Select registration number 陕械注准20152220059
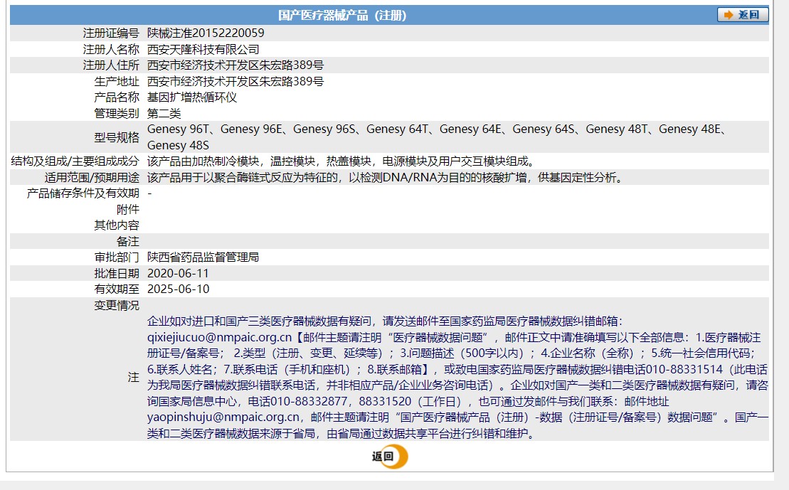789x490 pixels. [x=206, y=33]
